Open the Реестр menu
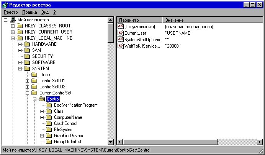Screen dimensions: 265x155 click(11, 12)
